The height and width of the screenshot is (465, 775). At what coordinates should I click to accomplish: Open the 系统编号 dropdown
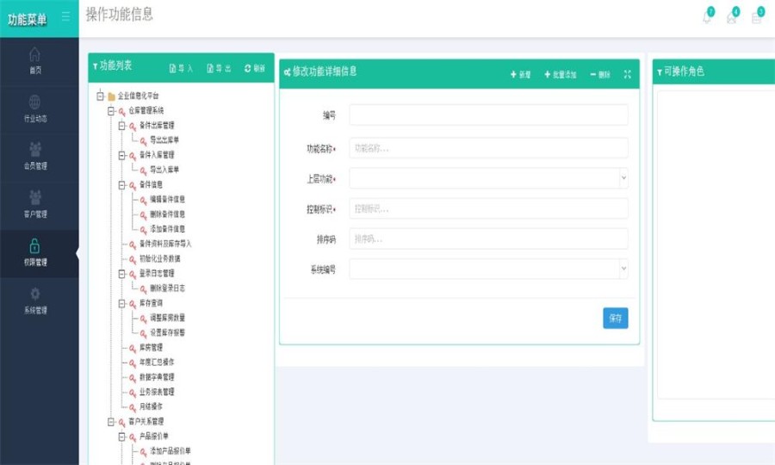click(x=487, y=270)
